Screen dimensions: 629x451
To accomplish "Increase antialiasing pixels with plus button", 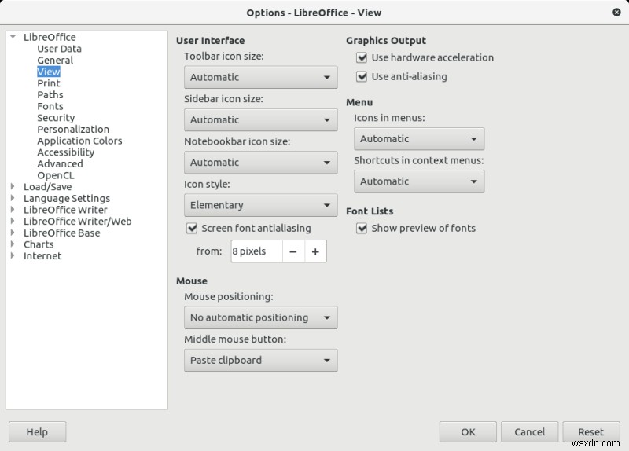I will coord(315,251).
